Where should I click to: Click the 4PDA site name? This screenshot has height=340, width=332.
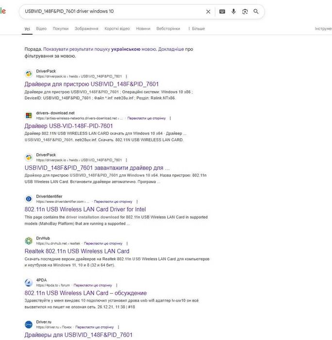tap(41, 280)
